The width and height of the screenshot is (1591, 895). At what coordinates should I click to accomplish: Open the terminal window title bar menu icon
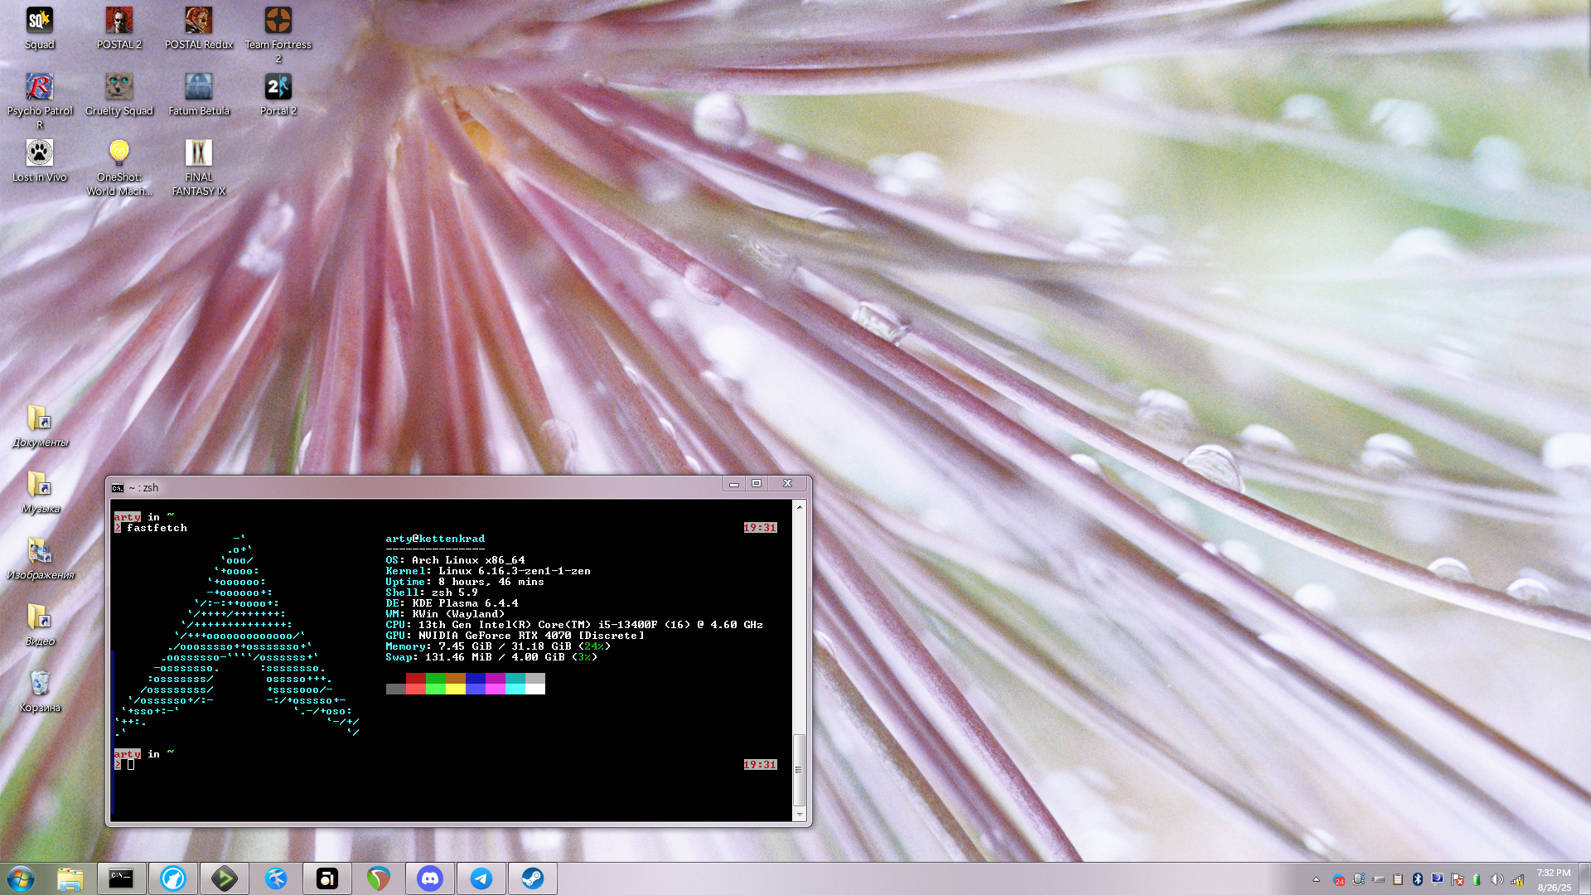pyautogui.click(x=118, y=488)
